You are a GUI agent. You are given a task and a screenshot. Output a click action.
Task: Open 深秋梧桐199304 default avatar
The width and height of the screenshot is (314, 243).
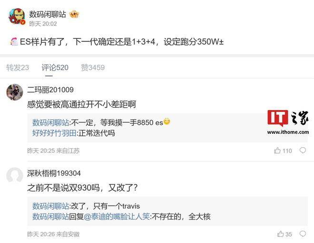[14, 176]
